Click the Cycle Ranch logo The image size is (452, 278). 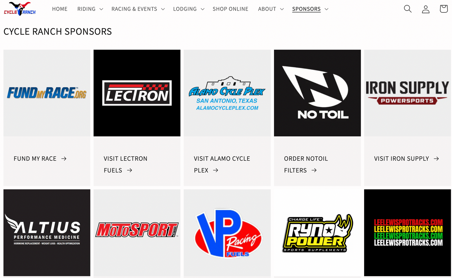click(x=20, y=9)
